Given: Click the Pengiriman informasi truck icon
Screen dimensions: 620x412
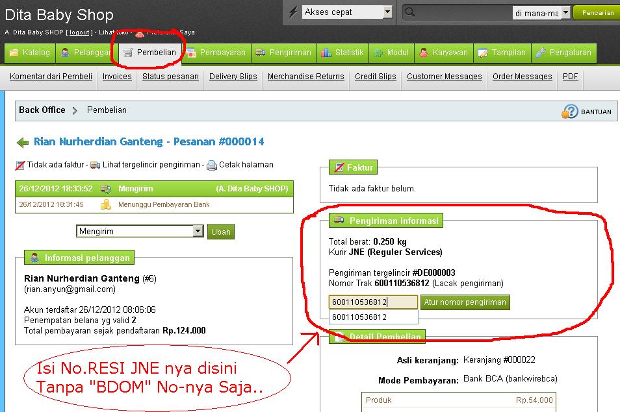Looking at the screenshot, I should (339, 220).
